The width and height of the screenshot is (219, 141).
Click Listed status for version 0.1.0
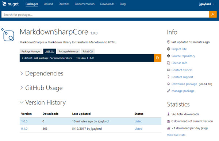138,129
